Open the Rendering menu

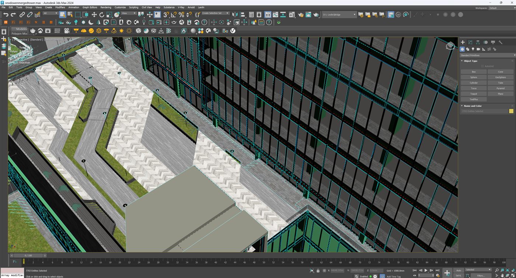coord(106,7)
